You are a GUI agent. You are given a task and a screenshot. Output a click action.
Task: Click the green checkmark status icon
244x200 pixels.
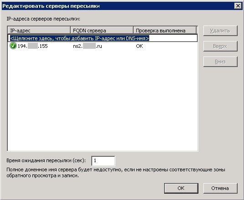pyautogui.click(x=13, y=46)
